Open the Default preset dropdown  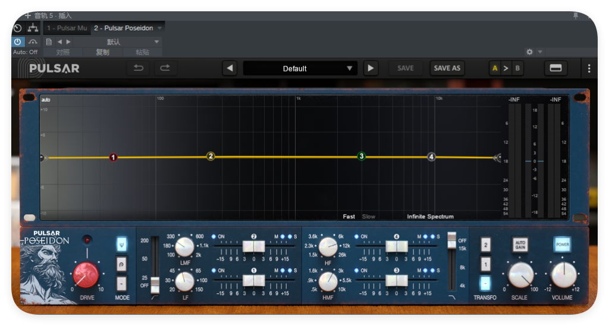[300, 68]
